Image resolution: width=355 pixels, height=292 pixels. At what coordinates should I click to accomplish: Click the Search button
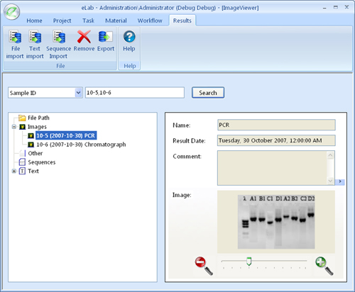208,93
